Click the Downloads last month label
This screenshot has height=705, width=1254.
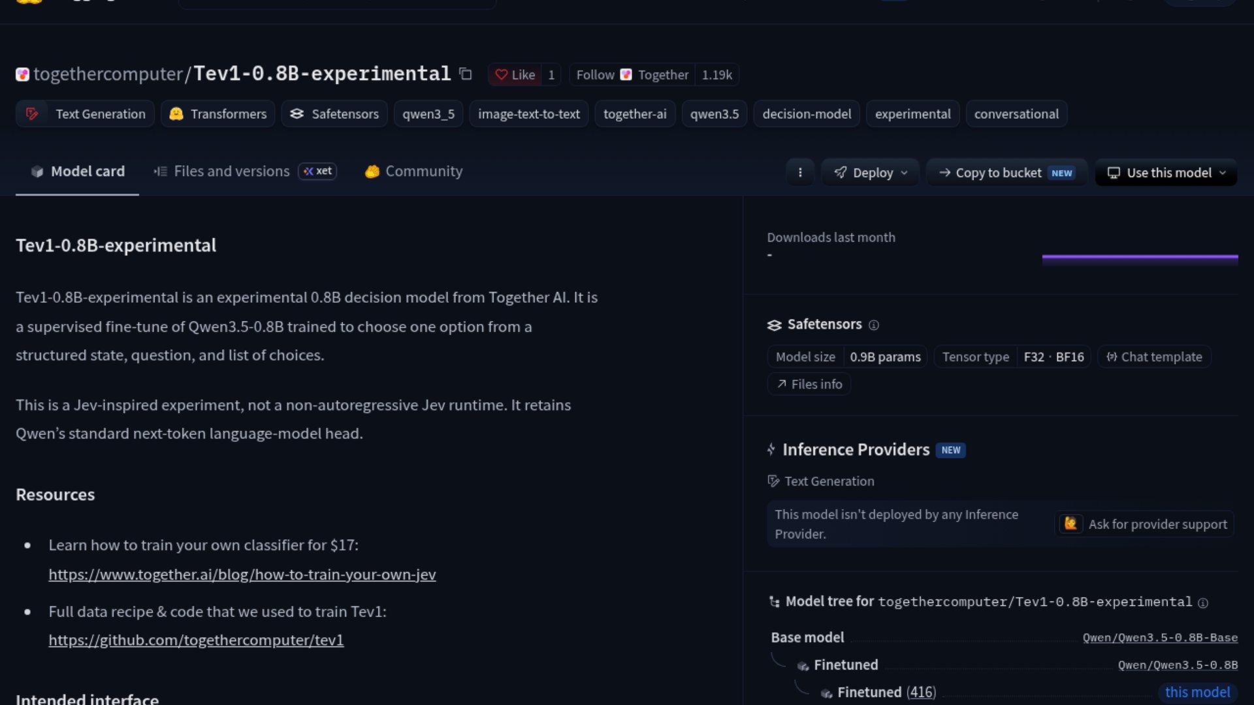(831, 238)
